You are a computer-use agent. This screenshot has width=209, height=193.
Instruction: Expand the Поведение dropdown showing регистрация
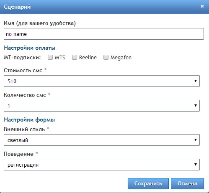[102, 165]
